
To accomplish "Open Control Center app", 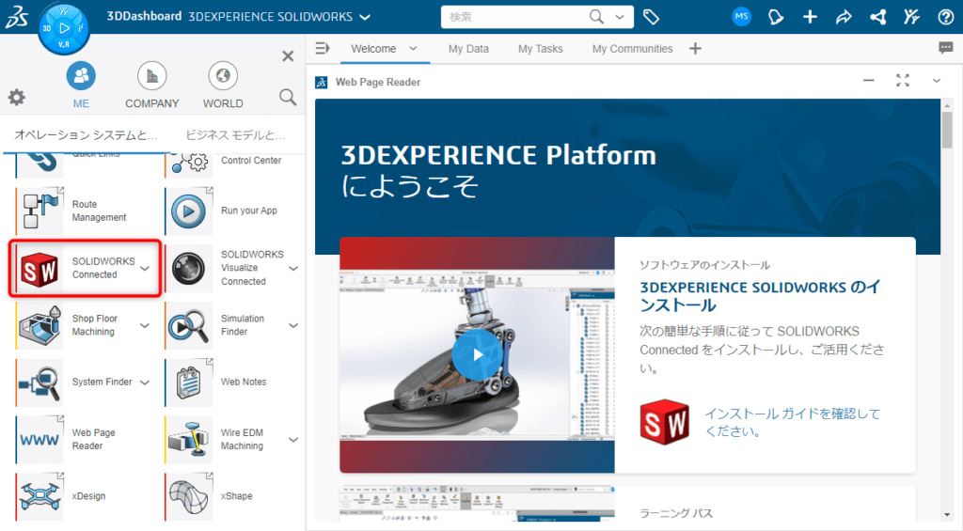I will [x=188, y=164].
